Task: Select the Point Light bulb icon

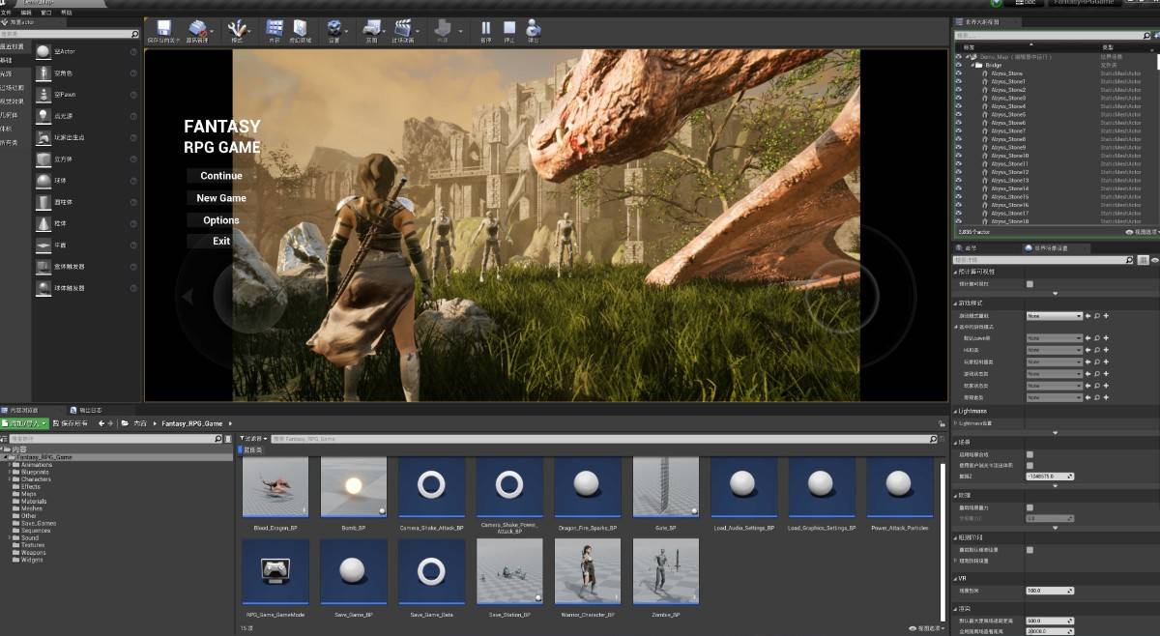Action: 43,116
